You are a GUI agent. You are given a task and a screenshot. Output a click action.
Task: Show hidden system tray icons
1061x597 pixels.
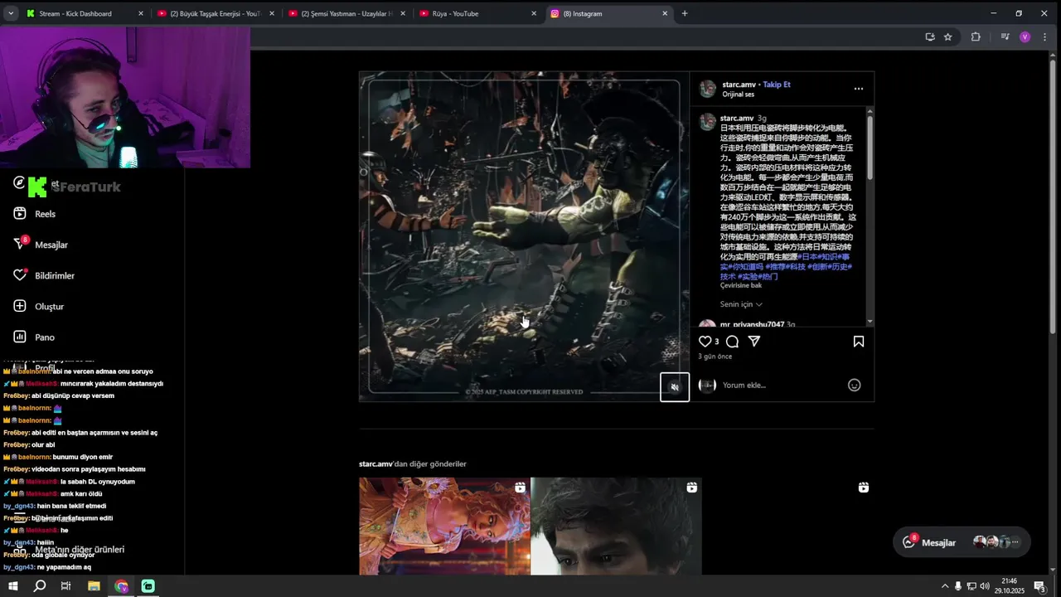click(945, 586)
